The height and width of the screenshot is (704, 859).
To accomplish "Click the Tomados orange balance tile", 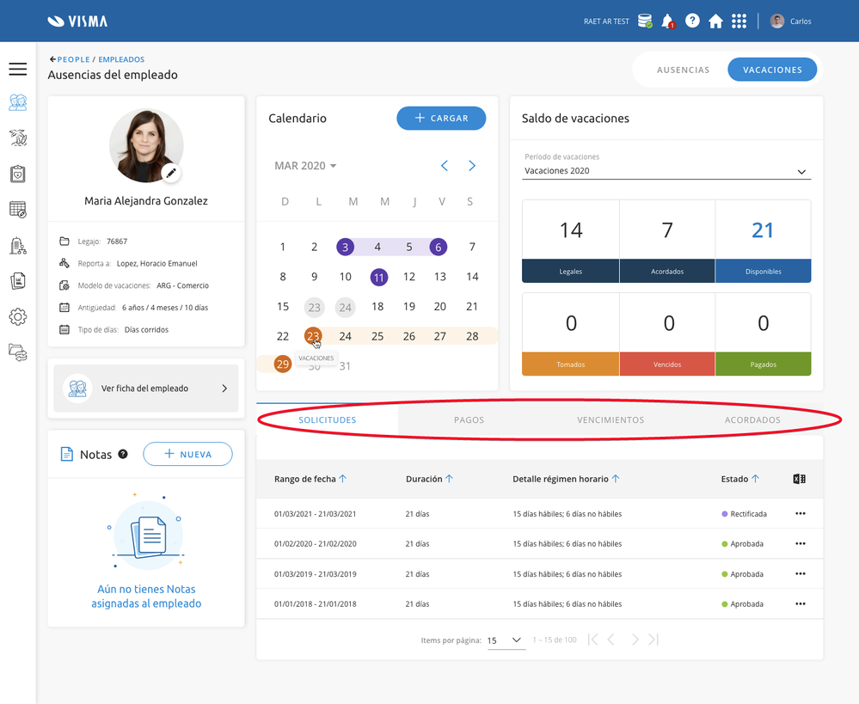I will point(570,334).
